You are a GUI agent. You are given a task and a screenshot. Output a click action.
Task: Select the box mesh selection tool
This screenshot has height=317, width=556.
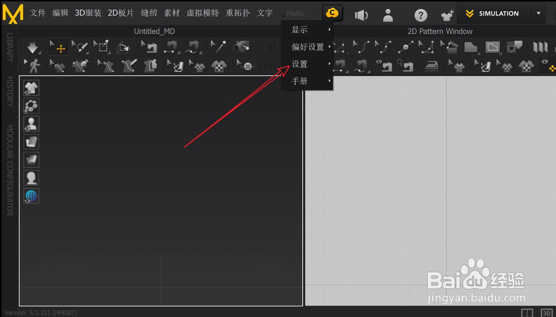(x=102, y=47)
